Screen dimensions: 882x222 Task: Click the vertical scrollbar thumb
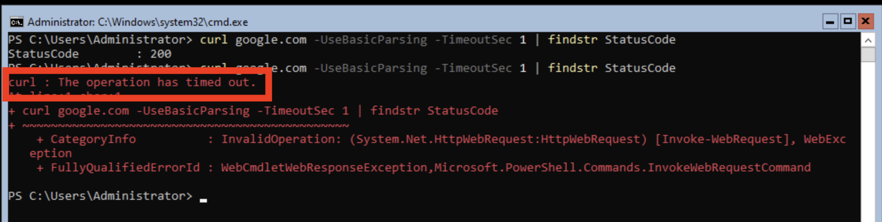868,54
